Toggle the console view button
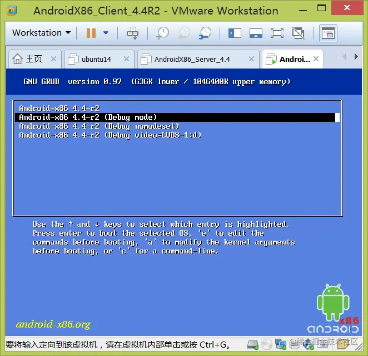The image size is (368, 356). pyautogui.click(x=328, y=33)
